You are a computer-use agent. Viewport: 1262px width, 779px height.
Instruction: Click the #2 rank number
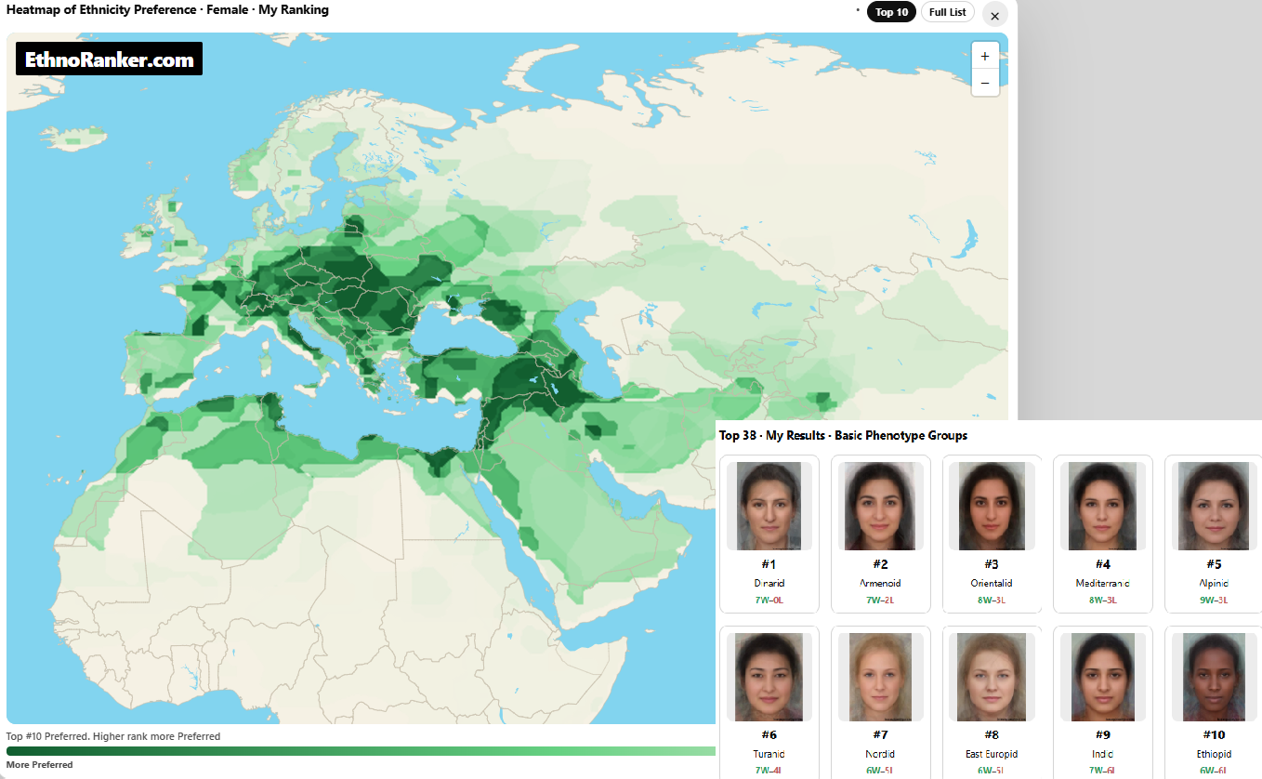pyautogui.click(x=880, y=564)
